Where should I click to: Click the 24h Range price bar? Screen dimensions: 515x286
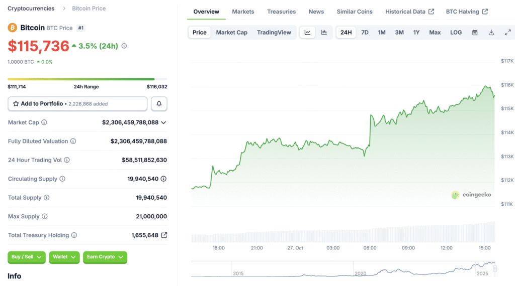coord(87,79)
